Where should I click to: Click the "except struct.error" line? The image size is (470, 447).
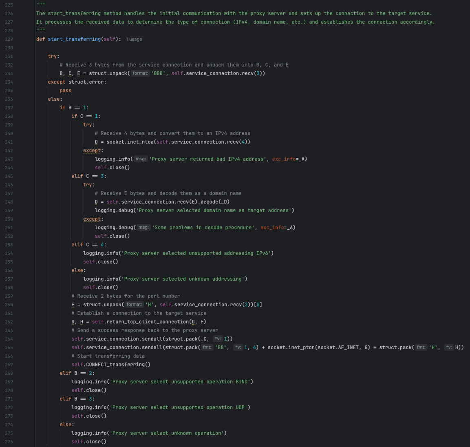pyautogui.click(x=77, y=82)
